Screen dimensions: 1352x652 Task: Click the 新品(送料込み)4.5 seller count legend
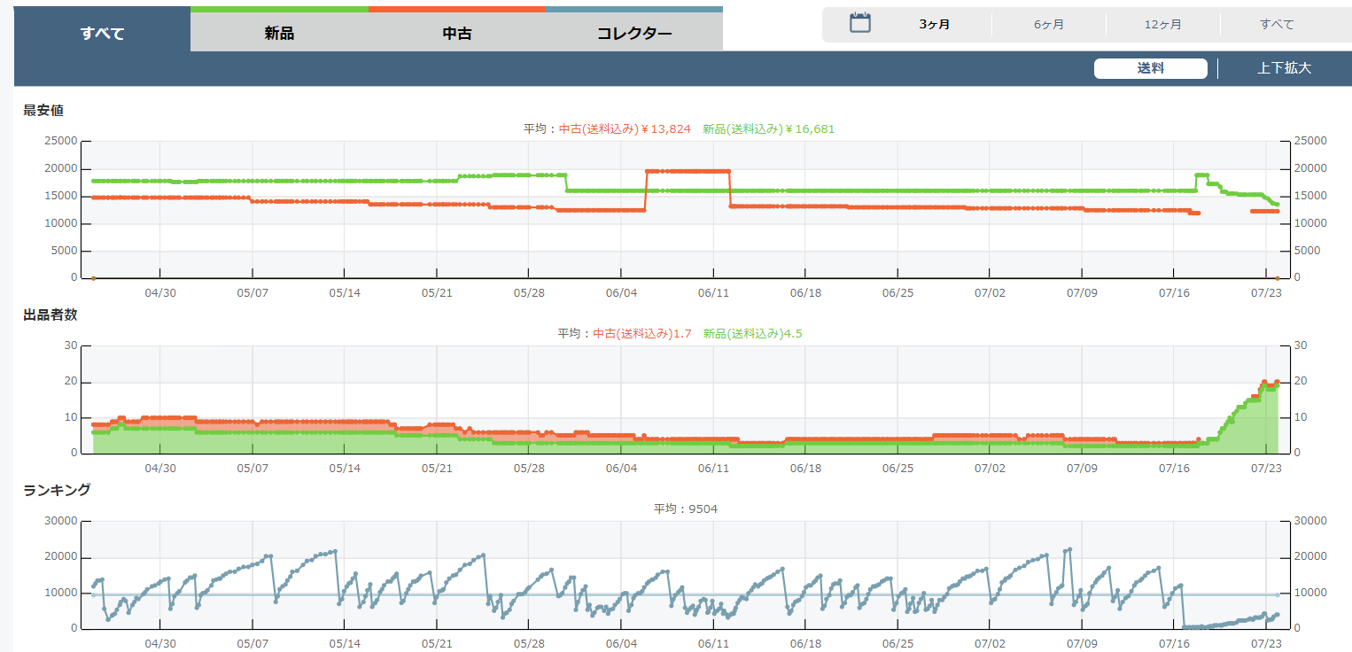[753, 334]
